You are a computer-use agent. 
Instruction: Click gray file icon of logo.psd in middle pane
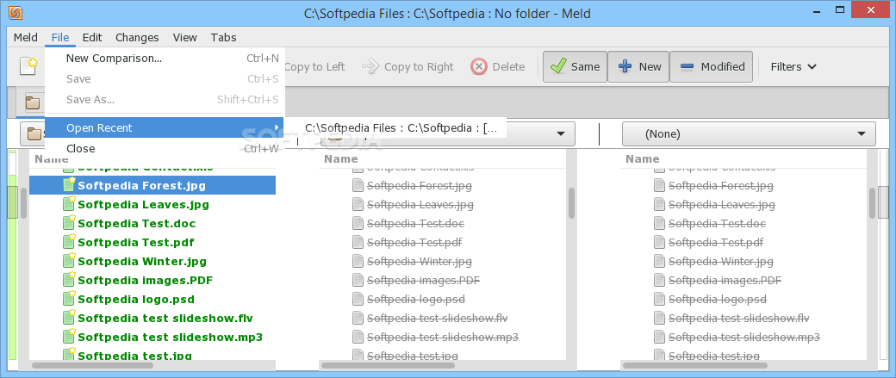coord(358,299)
